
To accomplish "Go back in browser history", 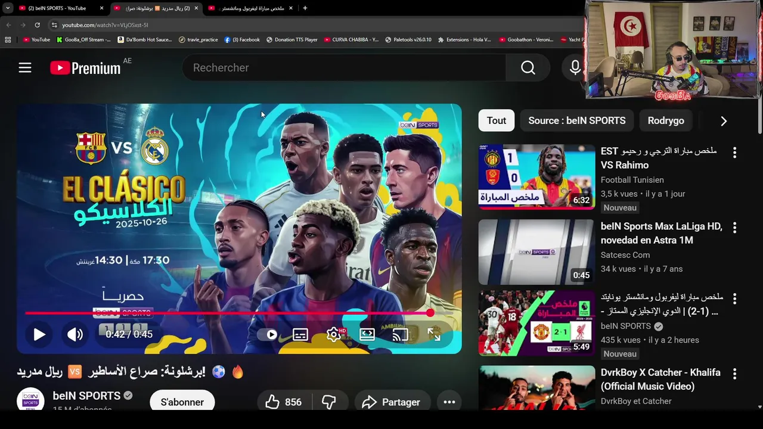I will 8,25.
